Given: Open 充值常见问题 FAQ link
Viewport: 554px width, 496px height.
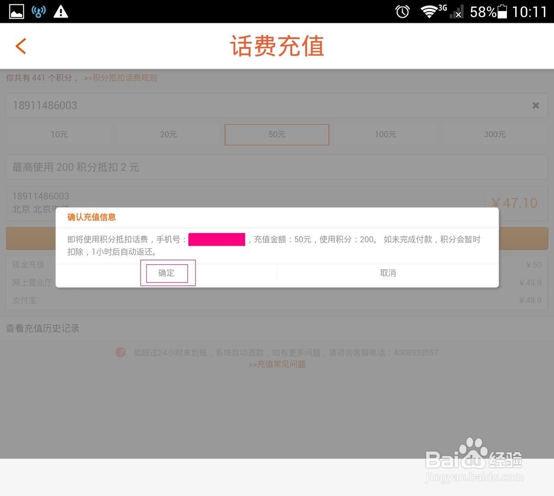Looking at the screenshot, I should (277, 364).
